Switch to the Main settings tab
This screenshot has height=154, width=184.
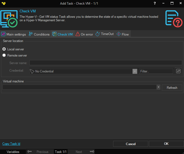tap(14, 34)
